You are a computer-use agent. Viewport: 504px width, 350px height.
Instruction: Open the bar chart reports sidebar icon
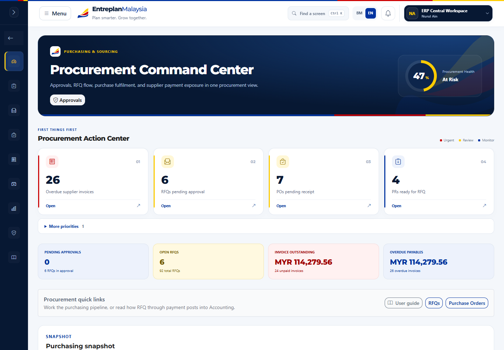coord(14,208)
